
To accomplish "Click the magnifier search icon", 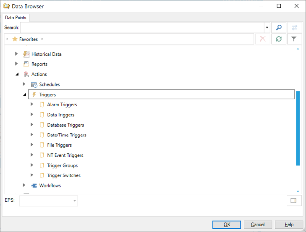I will [279, 27].
